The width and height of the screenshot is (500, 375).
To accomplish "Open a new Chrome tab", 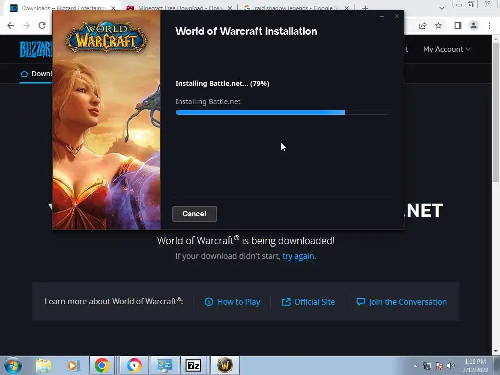I will click(x=365, y=8).
